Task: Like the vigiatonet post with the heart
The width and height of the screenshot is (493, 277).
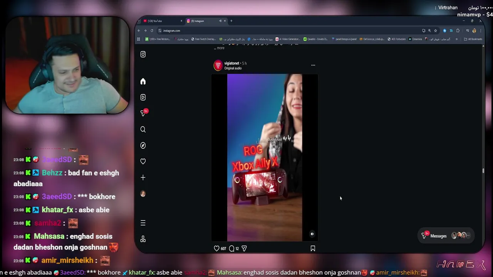Action: [216, 249]
